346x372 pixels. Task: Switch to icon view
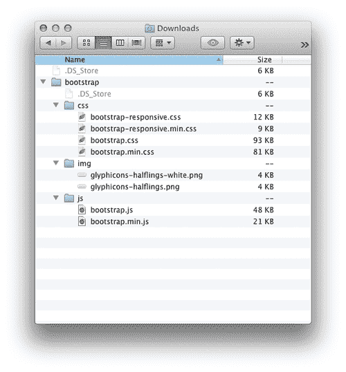click(86, 43)
